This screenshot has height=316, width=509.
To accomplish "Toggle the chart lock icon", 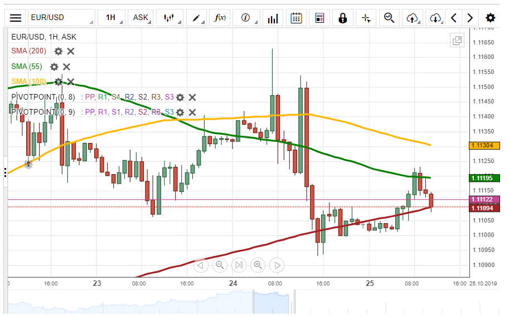I will pos(343,17).
